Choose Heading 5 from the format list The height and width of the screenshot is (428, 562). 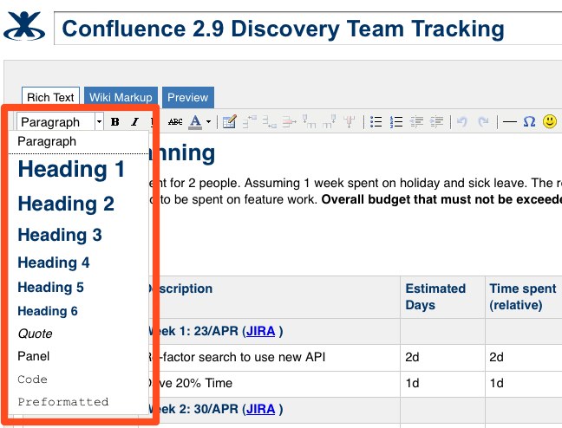78,288
